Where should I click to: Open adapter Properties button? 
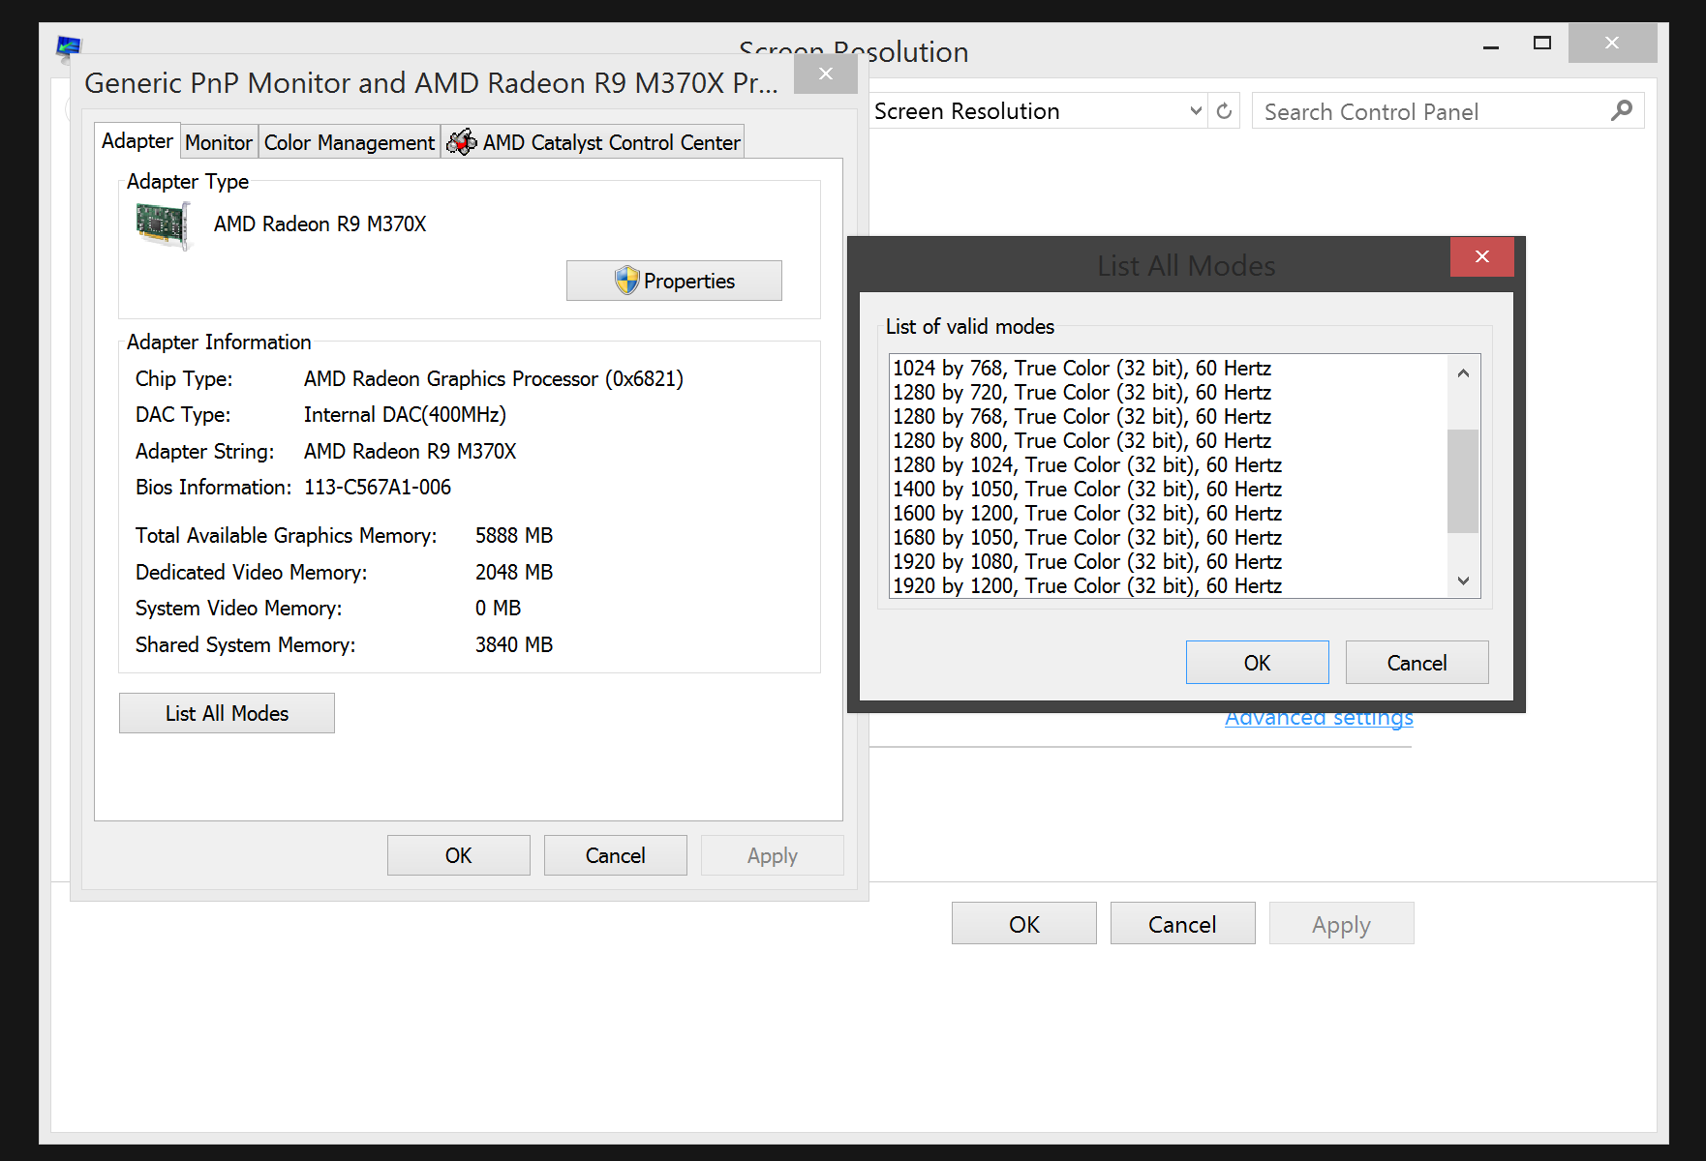click(674, 281)
